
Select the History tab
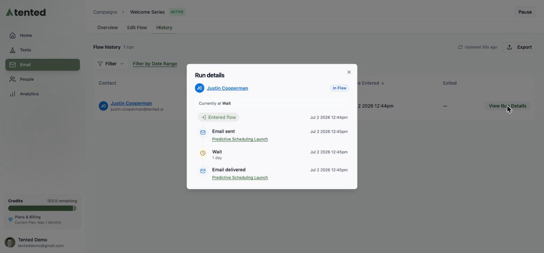click(x=164, y=27)
